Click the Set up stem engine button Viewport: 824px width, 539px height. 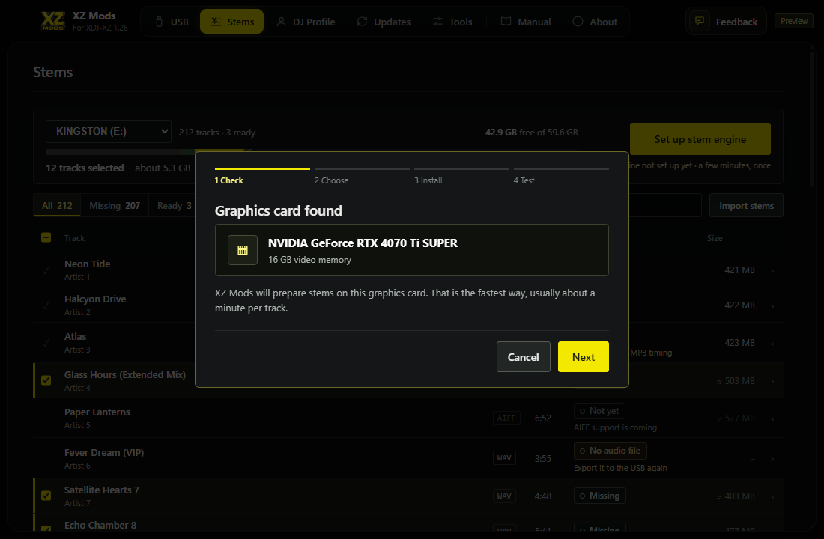pyautogui.click(x=700, y=139)
